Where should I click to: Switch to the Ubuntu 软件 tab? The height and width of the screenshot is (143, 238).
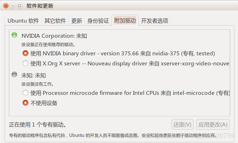click(x=23, y=21)
